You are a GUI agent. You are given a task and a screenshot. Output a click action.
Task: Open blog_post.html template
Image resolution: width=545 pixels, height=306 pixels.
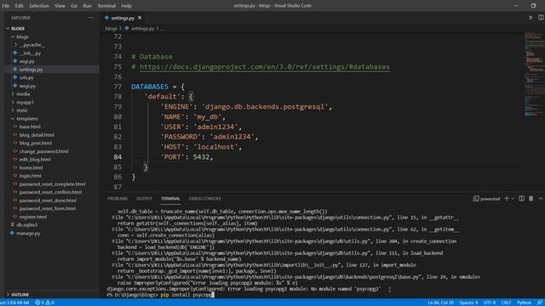[x=35, y=143]
